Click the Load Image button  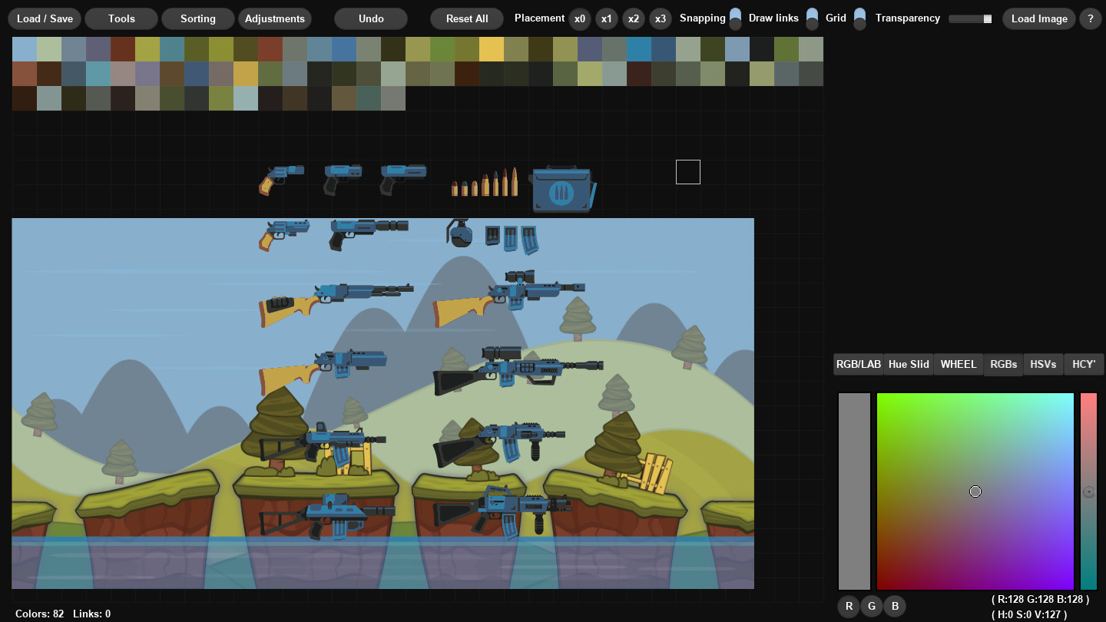point(1038,18)
